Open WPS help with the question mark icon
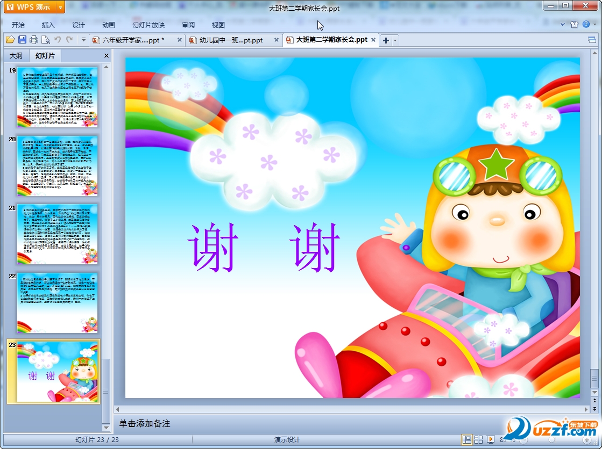 pos(586,25)
